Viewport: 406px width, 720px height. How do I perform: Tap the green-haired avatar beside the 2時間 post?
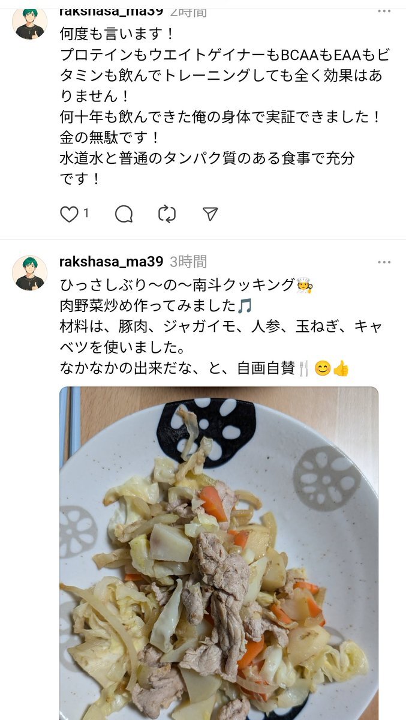point(29,22)
